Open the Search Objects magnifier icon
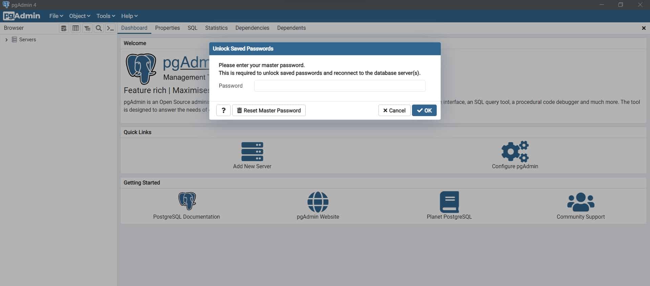 coord(99,28)
